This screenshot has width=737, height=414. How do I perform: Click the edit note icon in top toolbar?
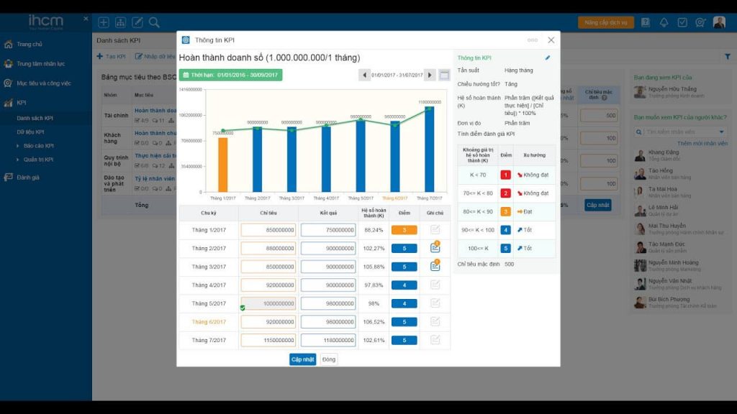point(137,22)
